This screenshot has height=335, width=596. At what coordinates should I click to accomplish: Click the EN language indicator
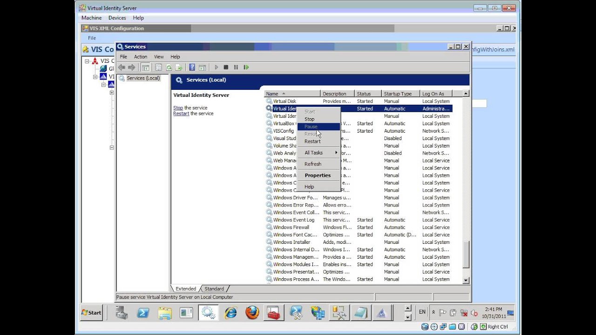point(422,312)
